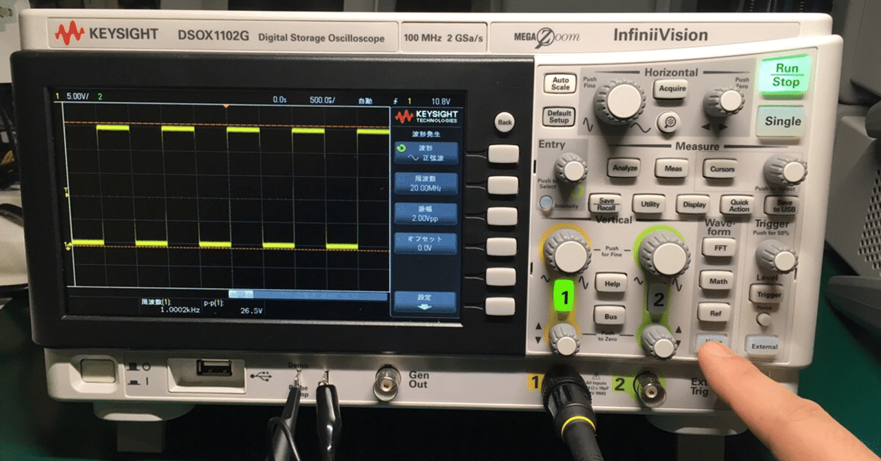The width and height of the screenshot is (881, 461).
Task: Open the Analyze key
Action: click(624, 167)
